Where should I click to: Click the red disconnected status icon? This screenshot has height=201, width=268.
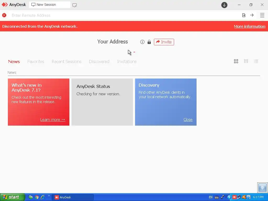click(4, 15)
